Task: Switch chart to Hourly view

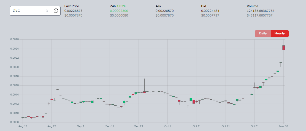Action: [280, 33]
